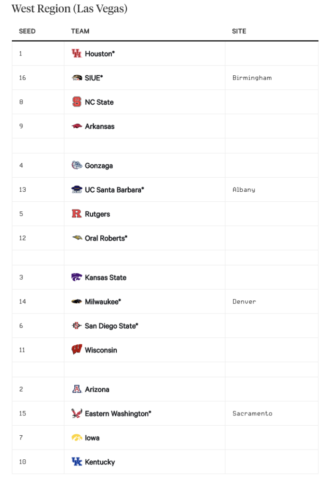Viewport: 334px width, 485px height.
Task: Click the TEAM column header
Action: (80, 31)
